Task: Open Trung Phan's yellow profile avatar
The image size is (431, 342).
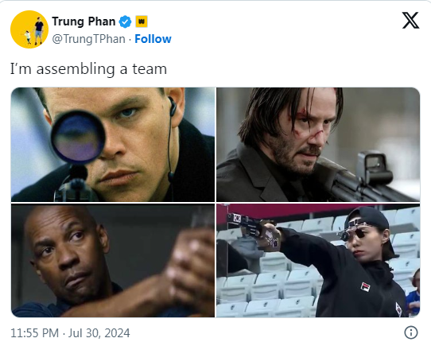Action: tap(29, 29)
